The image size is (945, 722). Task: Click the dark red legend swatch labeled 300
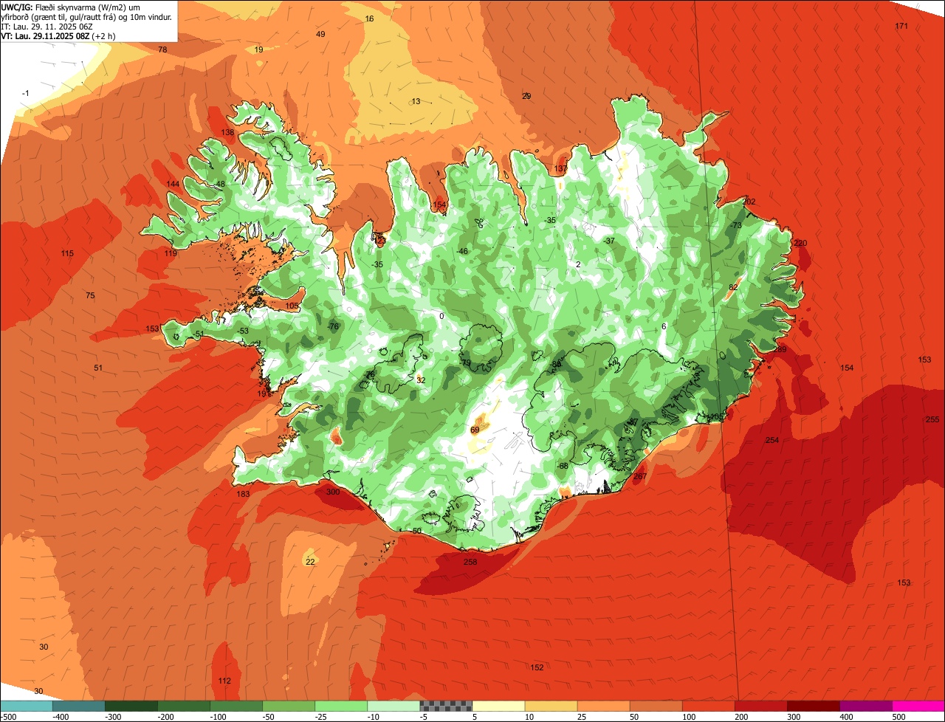click(x=814, y=706)
